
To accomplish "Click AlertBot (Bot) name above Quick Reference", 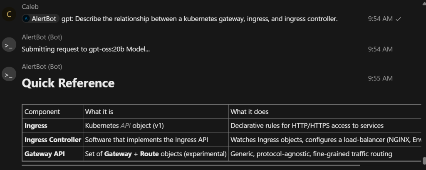I will pyautogui.click(x=42, y=67).
